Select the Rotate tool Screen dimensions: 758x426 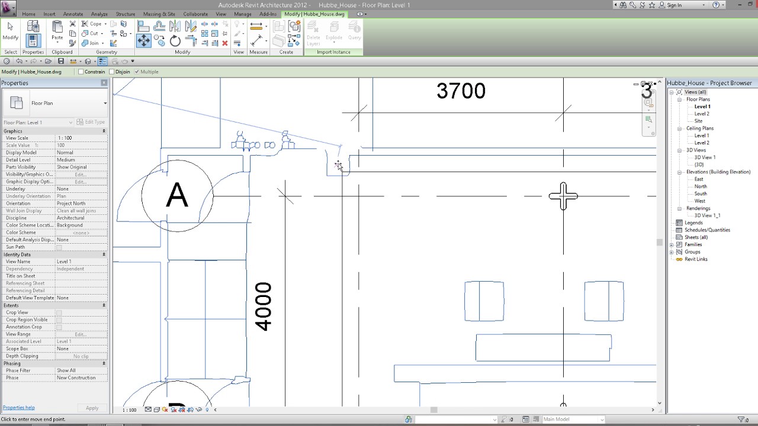175,40
